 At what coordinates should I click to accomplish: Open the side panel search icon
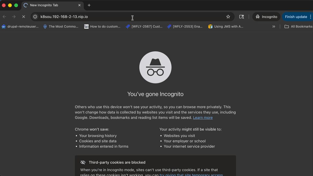click(242, 17)
